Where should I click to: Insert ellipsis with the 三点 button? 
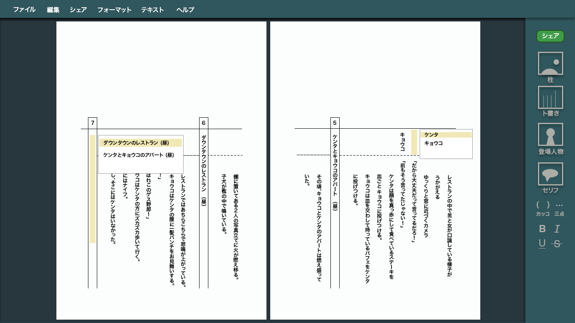coord(559,208)
